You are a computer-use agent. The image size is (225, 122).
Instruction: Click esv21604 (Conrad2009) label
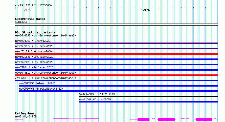click(95, 99)
